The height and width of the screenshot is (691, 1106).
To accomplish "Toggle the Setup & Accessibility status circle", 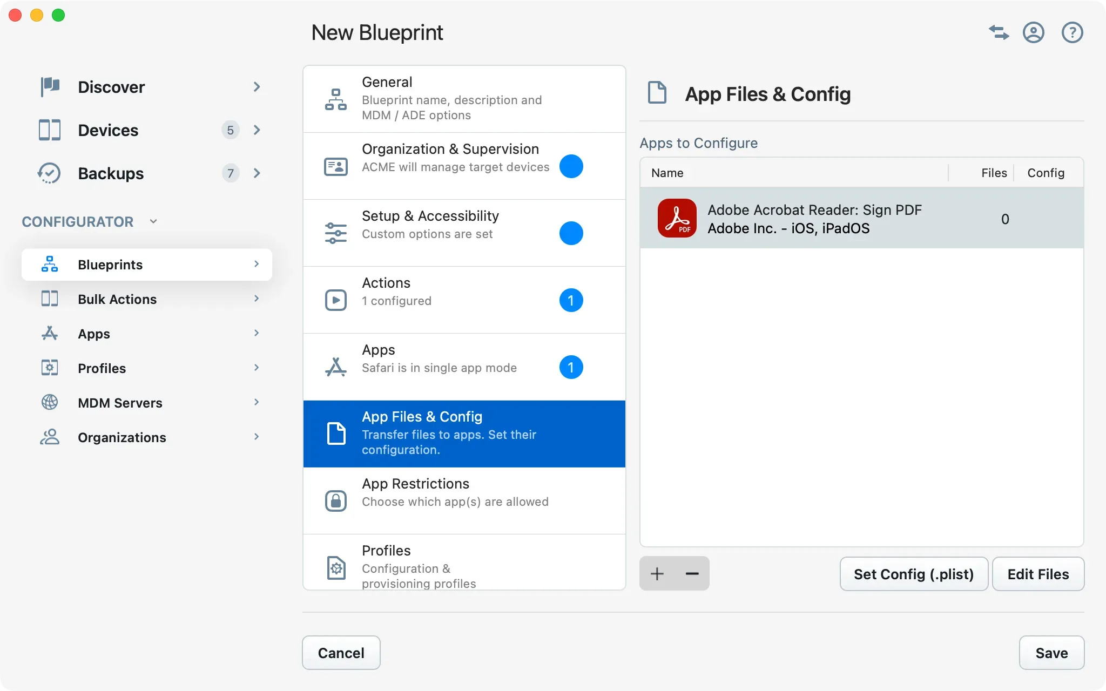I will 571,233.
